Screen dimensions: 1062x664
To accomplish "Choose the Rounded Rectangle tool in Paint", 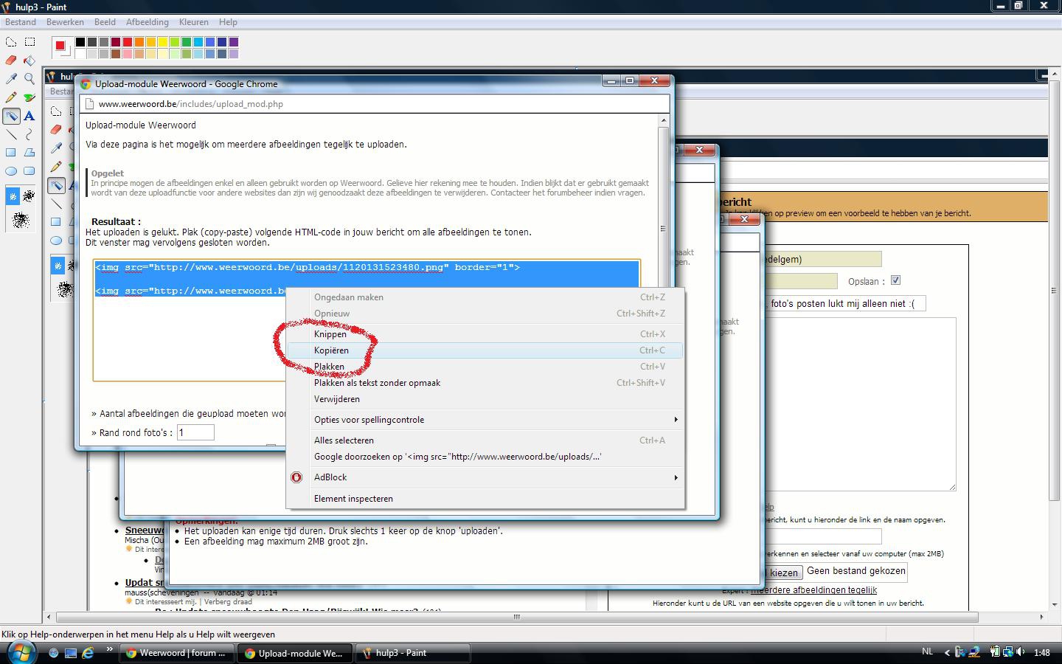I will [29, 171].
